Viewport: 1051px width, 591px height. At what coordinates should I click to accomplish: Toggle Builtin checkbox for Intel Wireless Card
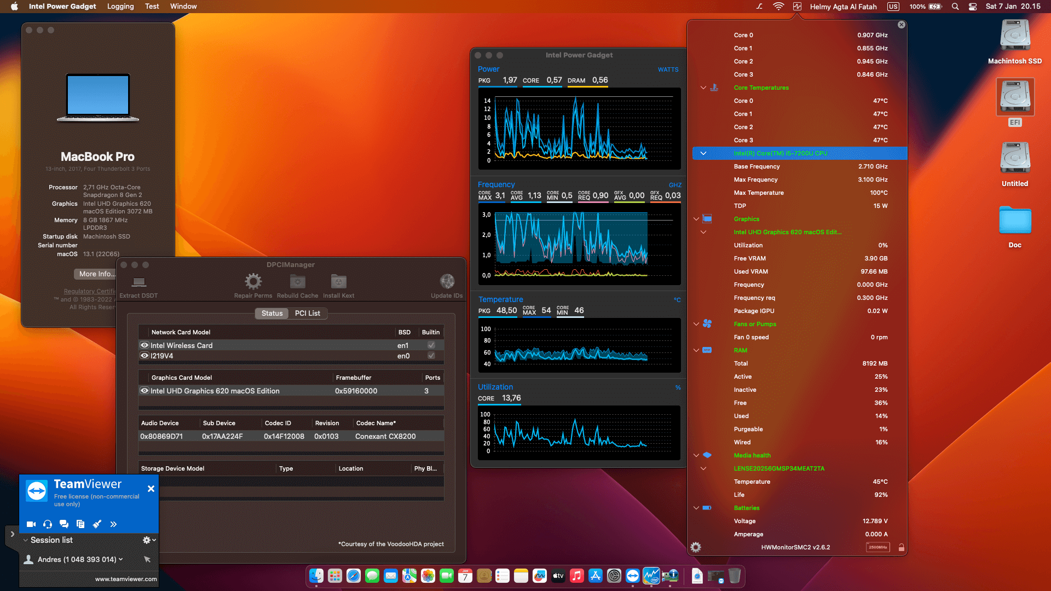coord(431,345)
